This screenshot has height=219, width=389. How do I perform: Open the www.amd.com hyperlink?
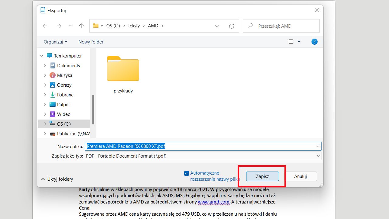[x=214, y=202]
